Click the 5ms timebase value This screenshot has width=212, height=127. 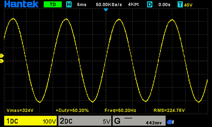click(x=82, y=4)
